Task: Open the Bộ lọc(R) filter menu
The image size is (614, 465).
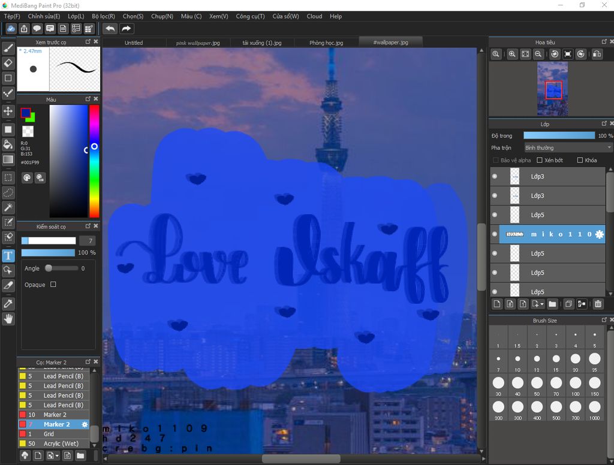Action: tap(103, 16)
